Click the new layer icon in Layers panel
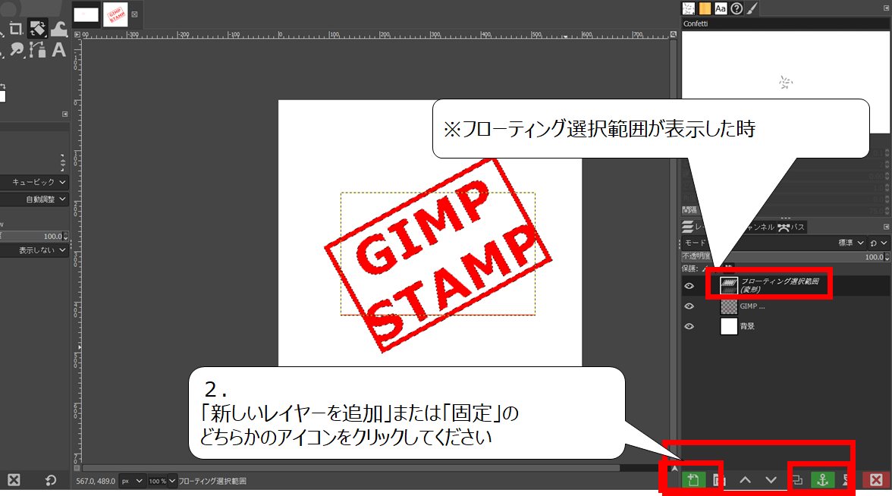Viewport: 892px width, 496px height. (x=693, y=480)
